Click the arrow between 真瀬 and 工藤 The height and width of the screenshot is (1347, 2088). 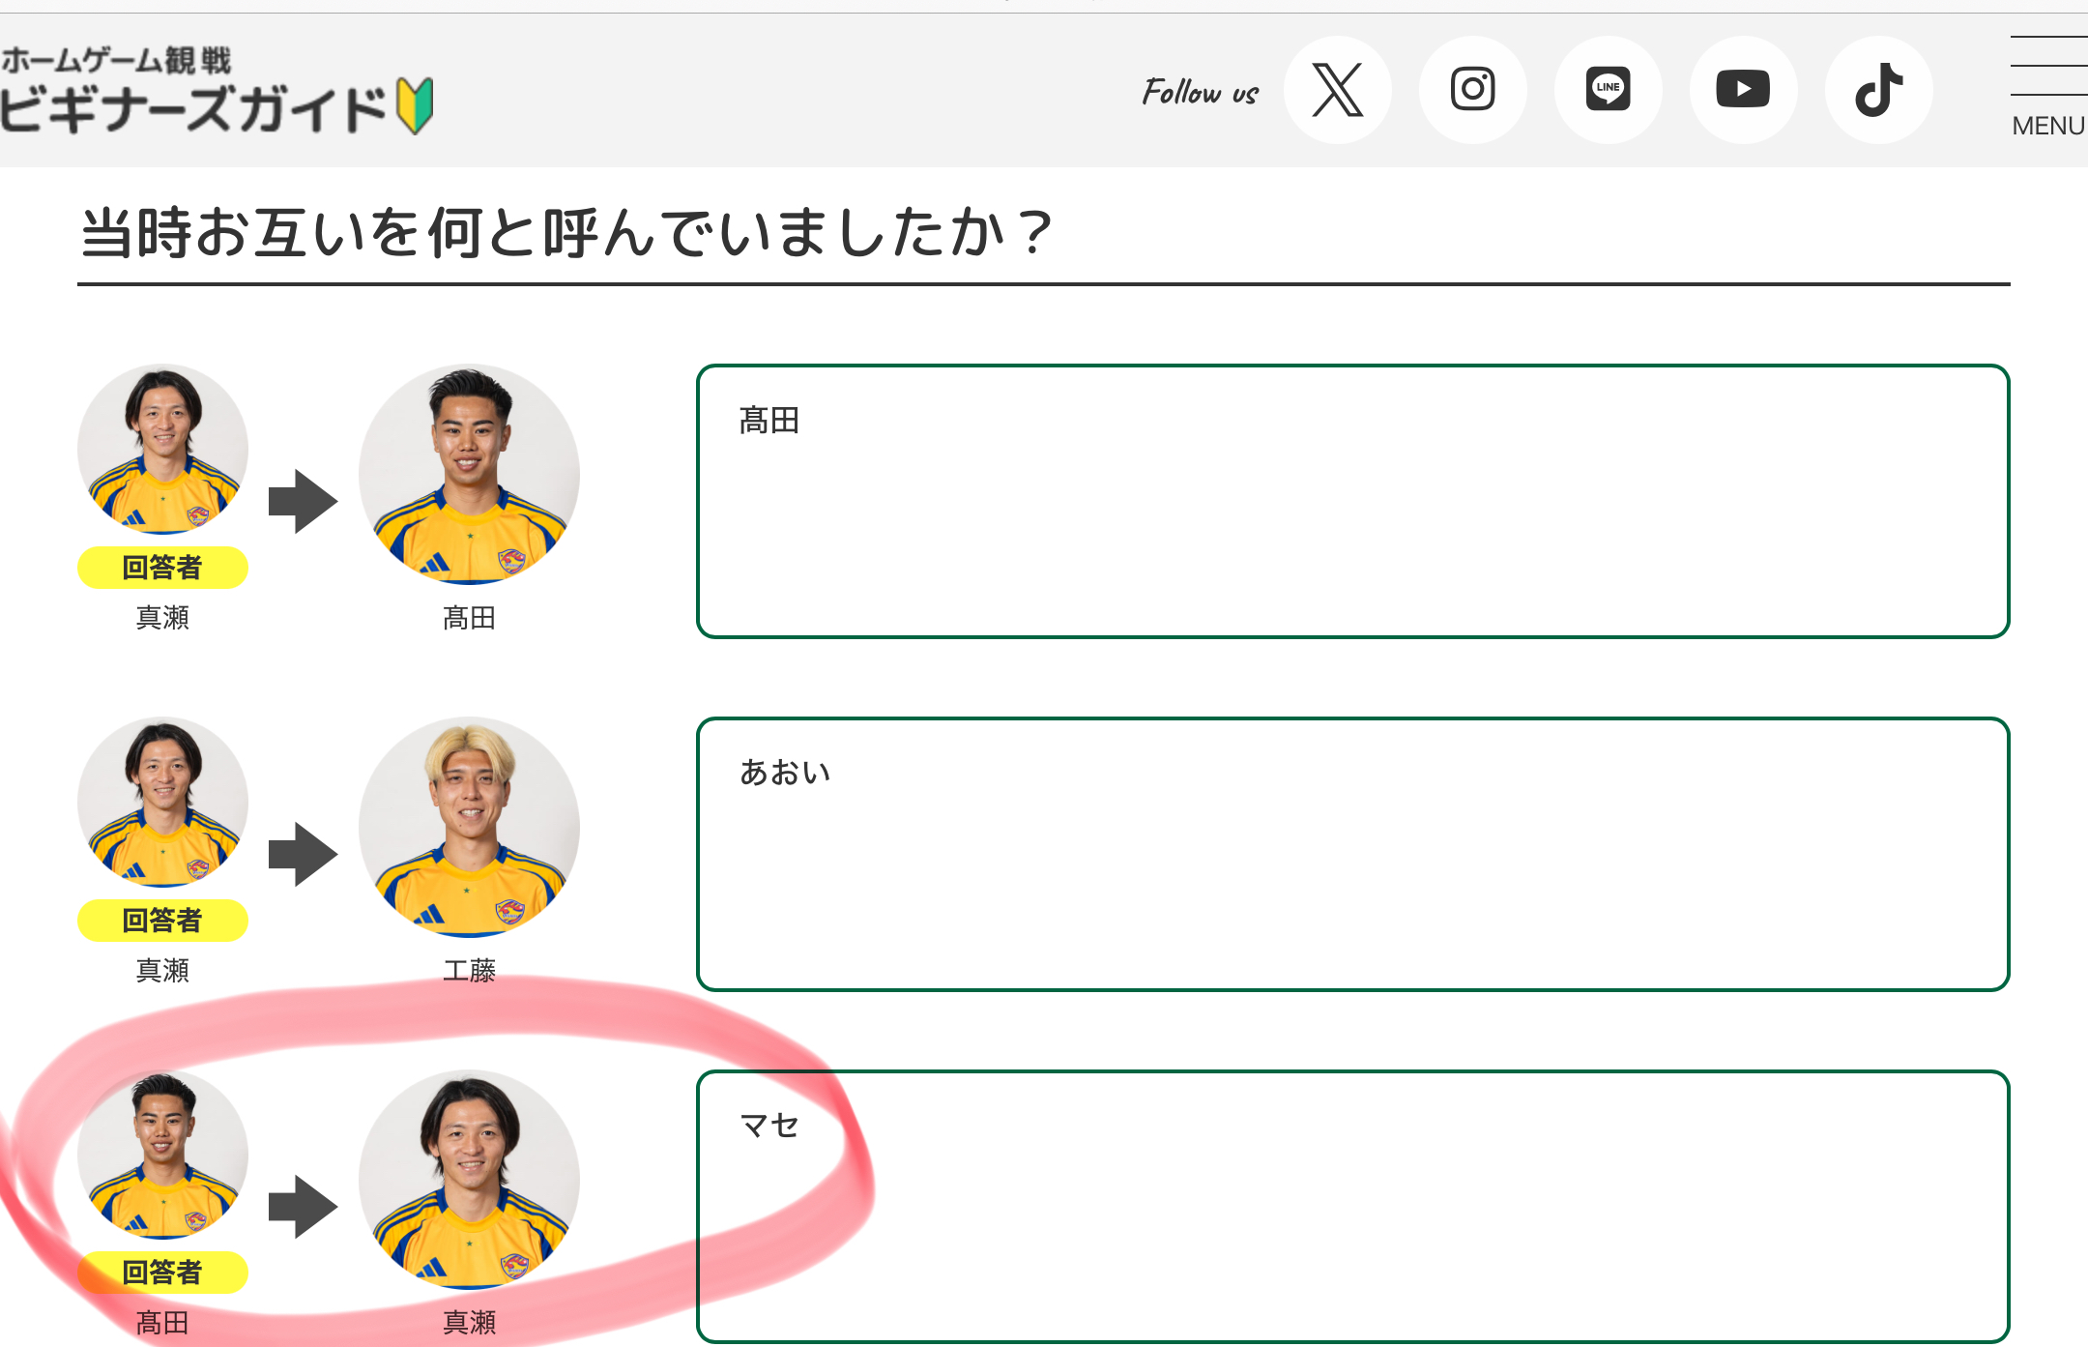(303, 854)
